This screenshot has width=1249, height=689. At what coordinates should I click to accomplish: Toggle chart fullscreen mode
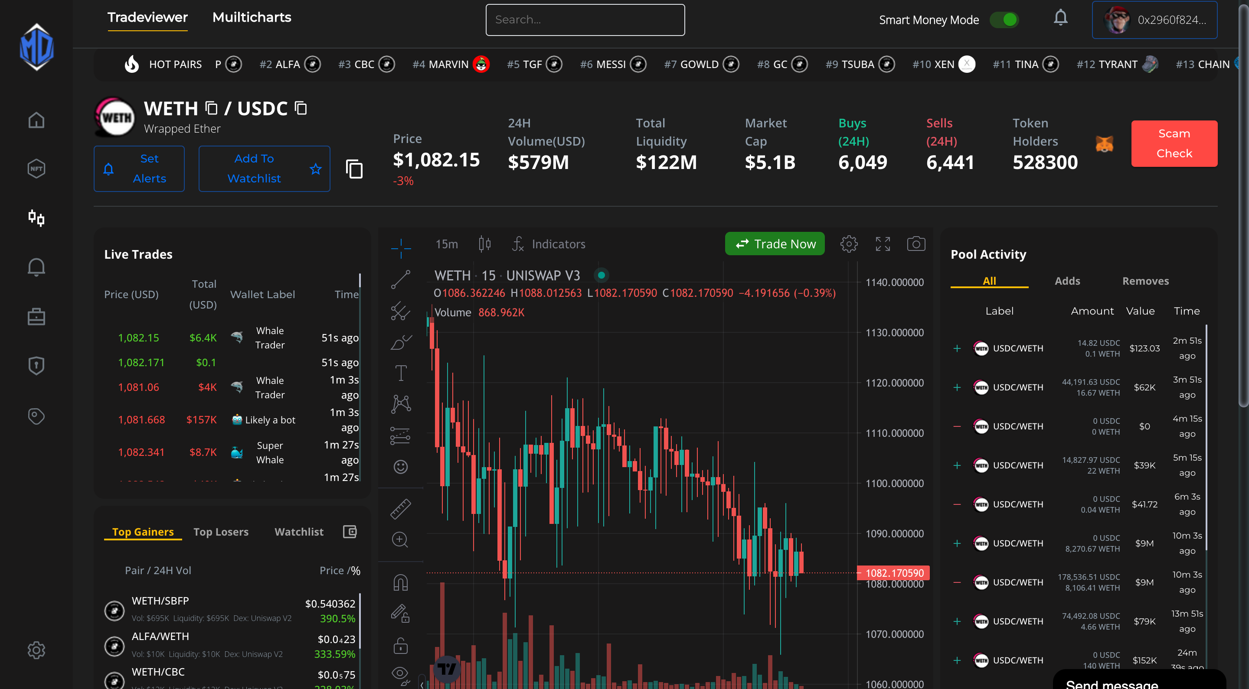pos(883,244)
